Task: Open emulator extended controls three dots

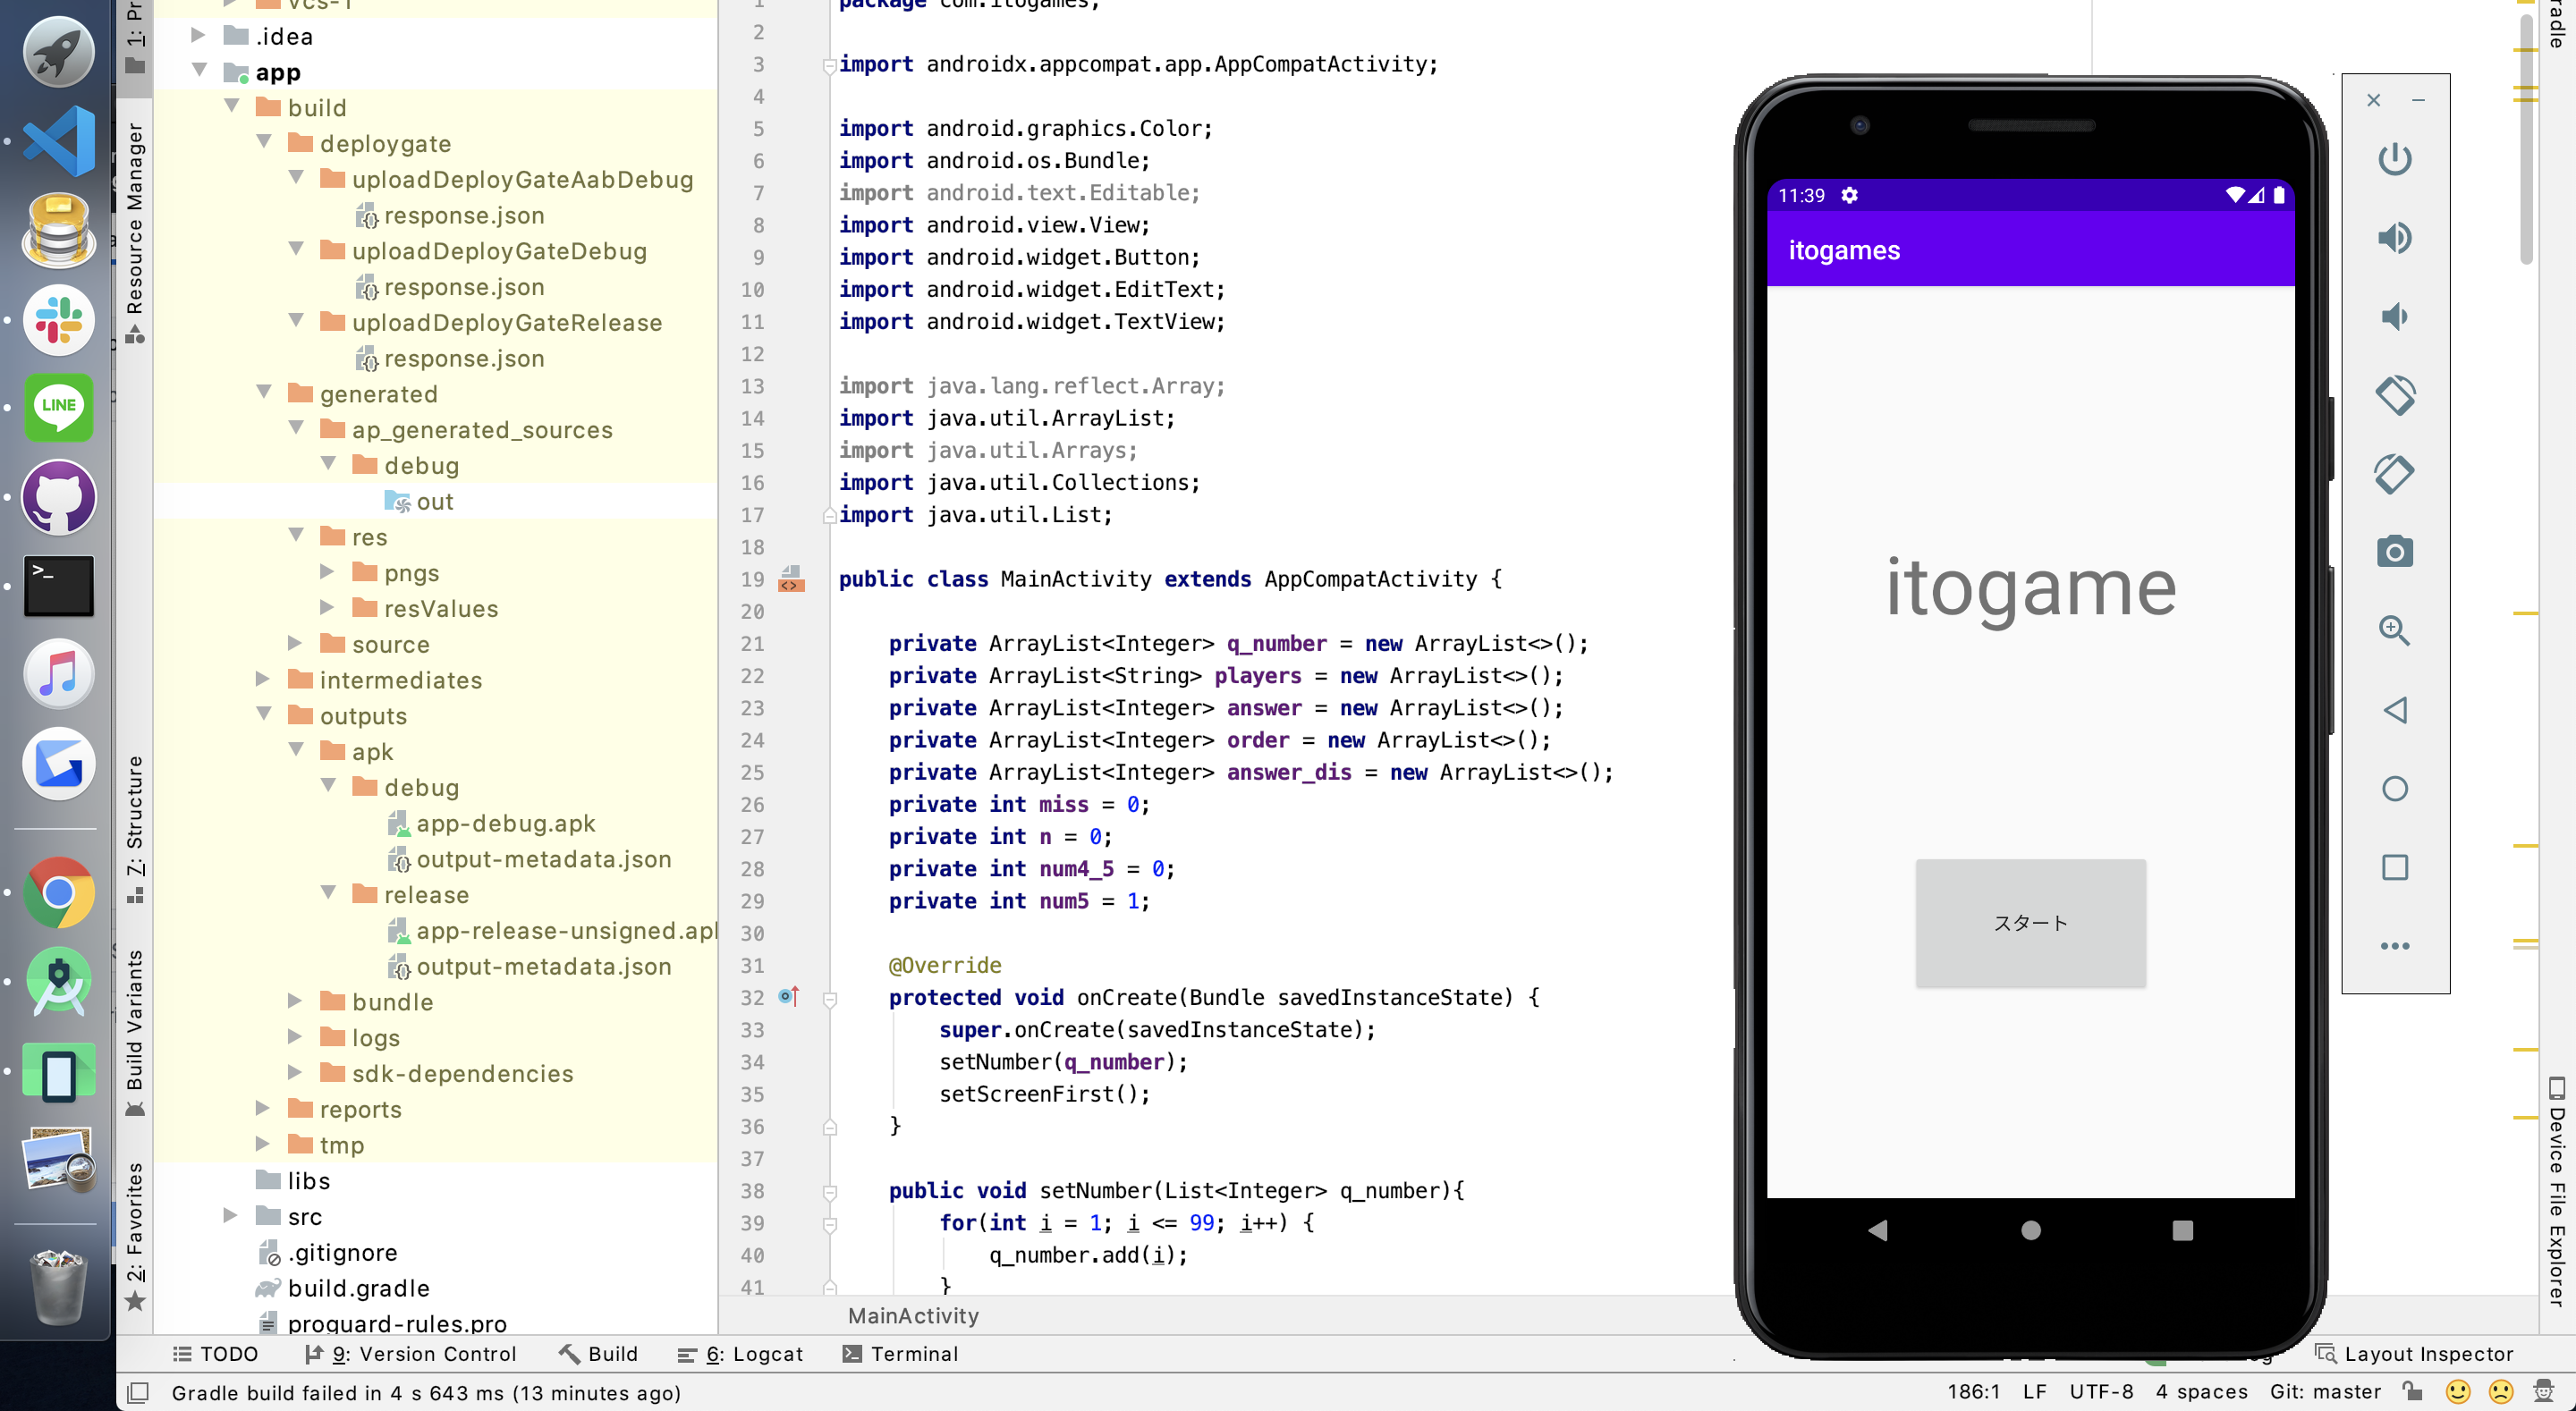Action: [x=2394, y=946]
